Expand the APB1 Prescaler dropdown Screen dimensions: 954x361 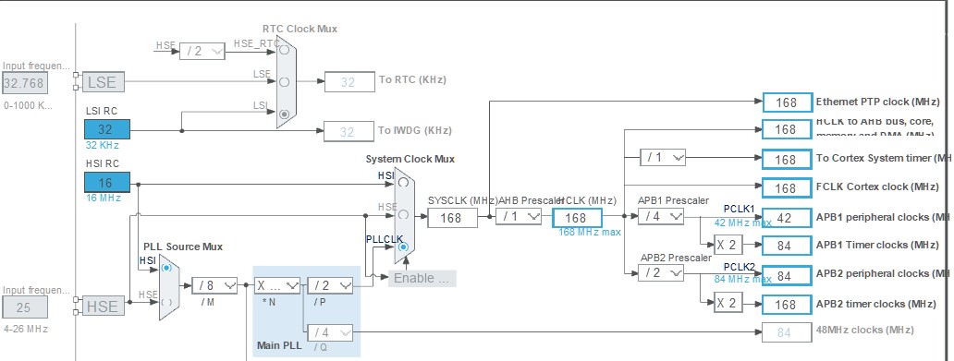(x=661, y=216)
